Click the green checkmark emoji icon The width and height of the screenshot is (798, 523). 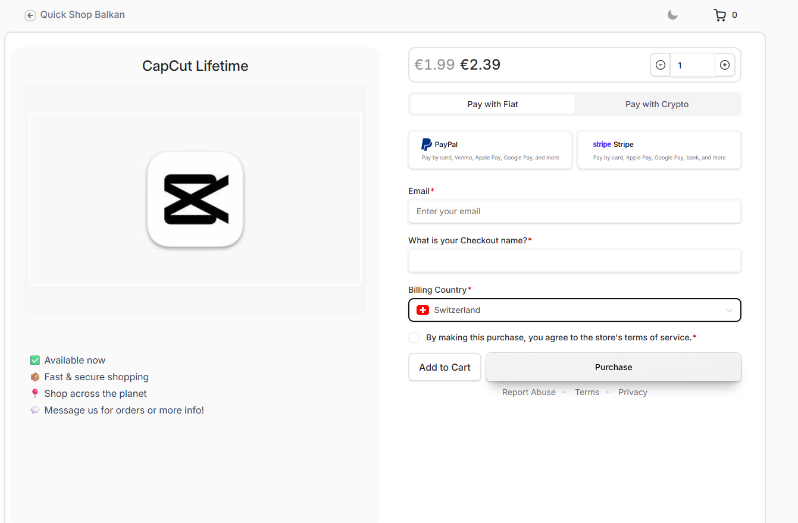[x=35, y=360]
